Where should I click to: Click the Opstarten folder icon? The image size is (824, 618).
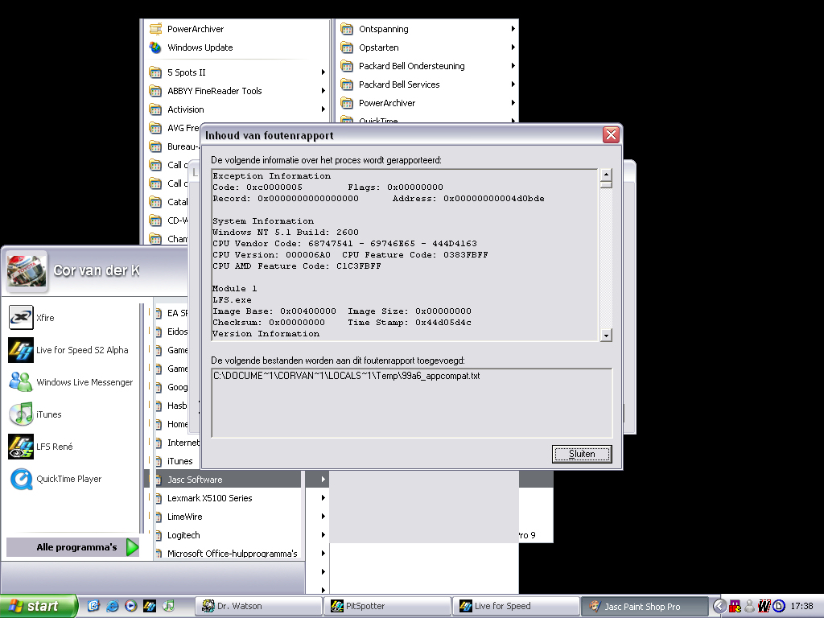click(346, 47)
